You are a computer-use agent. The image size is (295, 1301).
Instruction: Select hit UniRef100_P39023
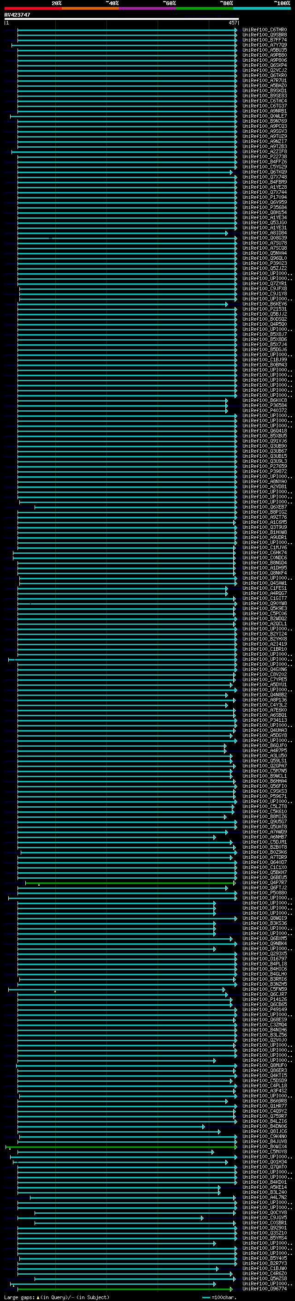(264, 263)
